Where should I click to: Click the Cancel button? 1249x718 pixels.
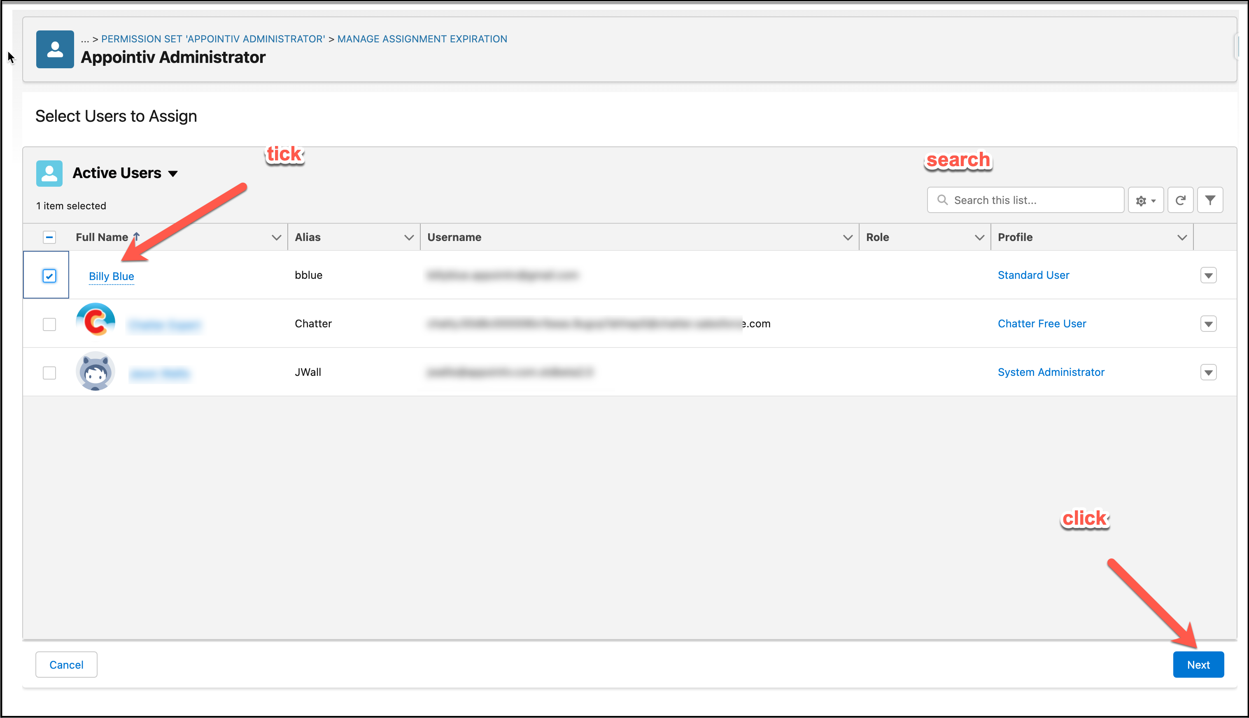[x=66, y=664]
